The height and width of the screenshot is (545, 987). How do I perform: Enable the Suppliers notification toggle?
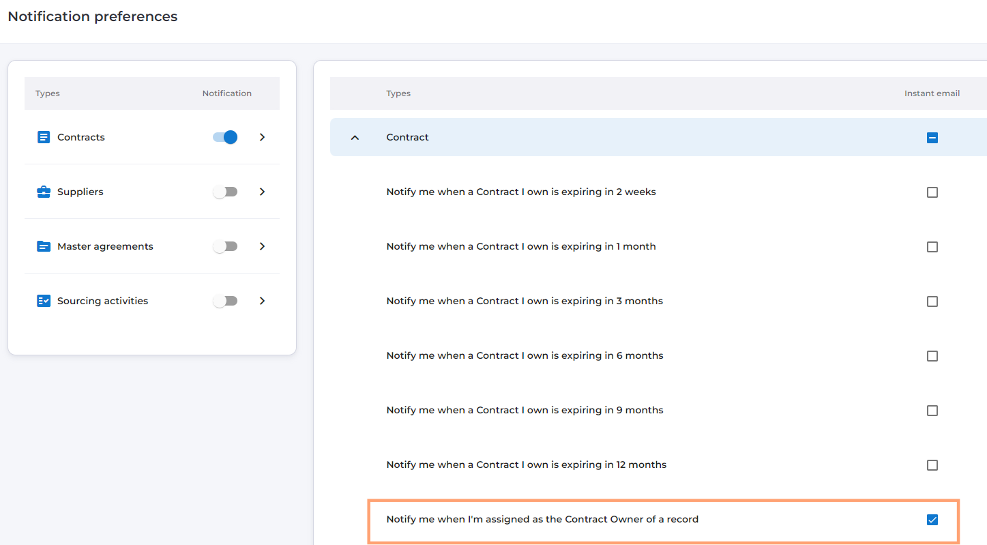coord(225,192)
